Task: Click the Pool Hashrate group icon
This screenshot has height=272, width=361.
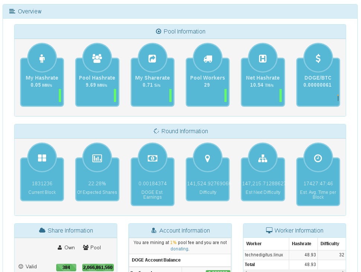Action: point(97,58)
